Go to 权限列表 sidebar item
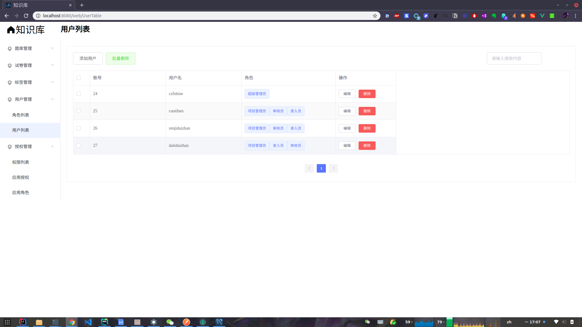 (x=21, y=162)
